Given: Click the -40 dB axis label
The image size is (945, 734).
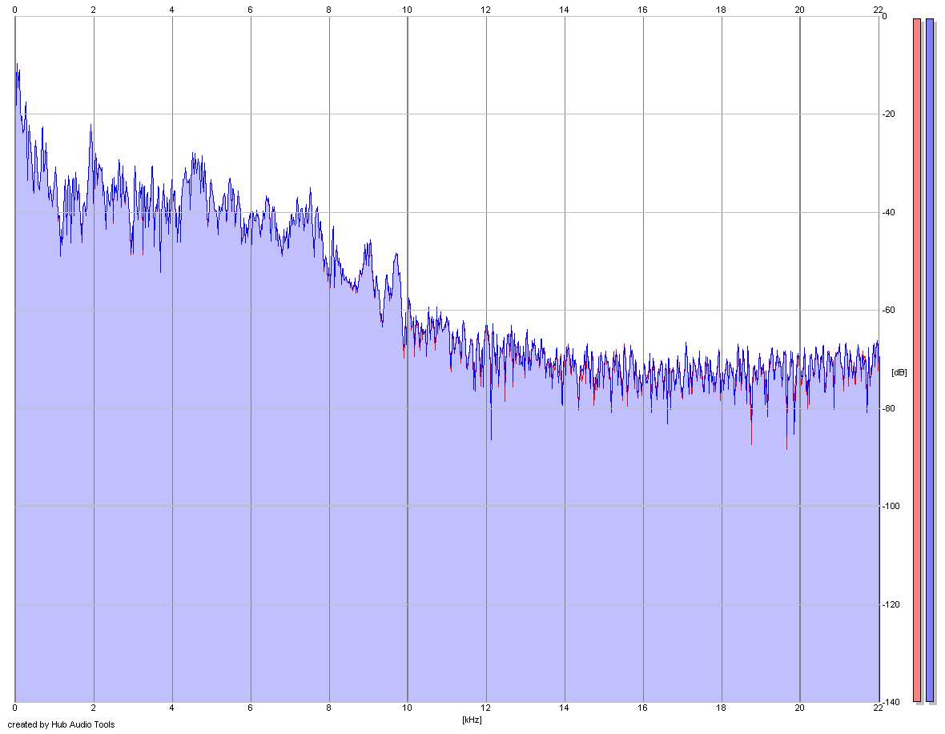Looking at the screenshot, I should tap(888, 212).
